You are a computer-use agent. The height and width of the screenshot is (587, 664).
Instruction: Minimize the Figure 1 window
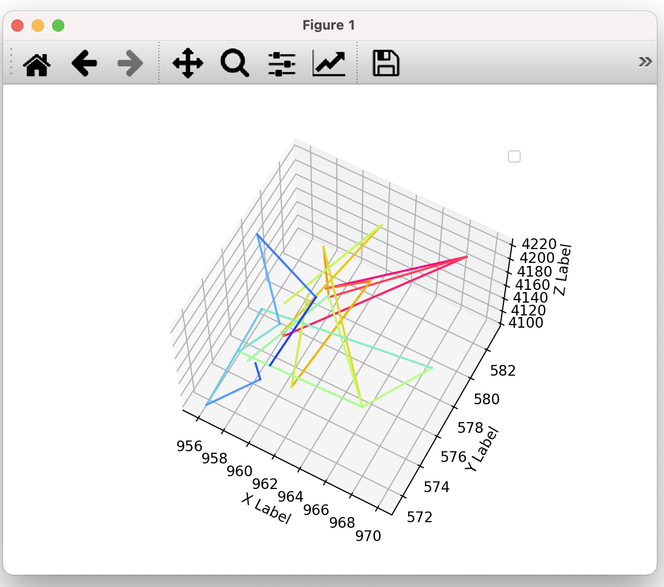tap(38, 26)
